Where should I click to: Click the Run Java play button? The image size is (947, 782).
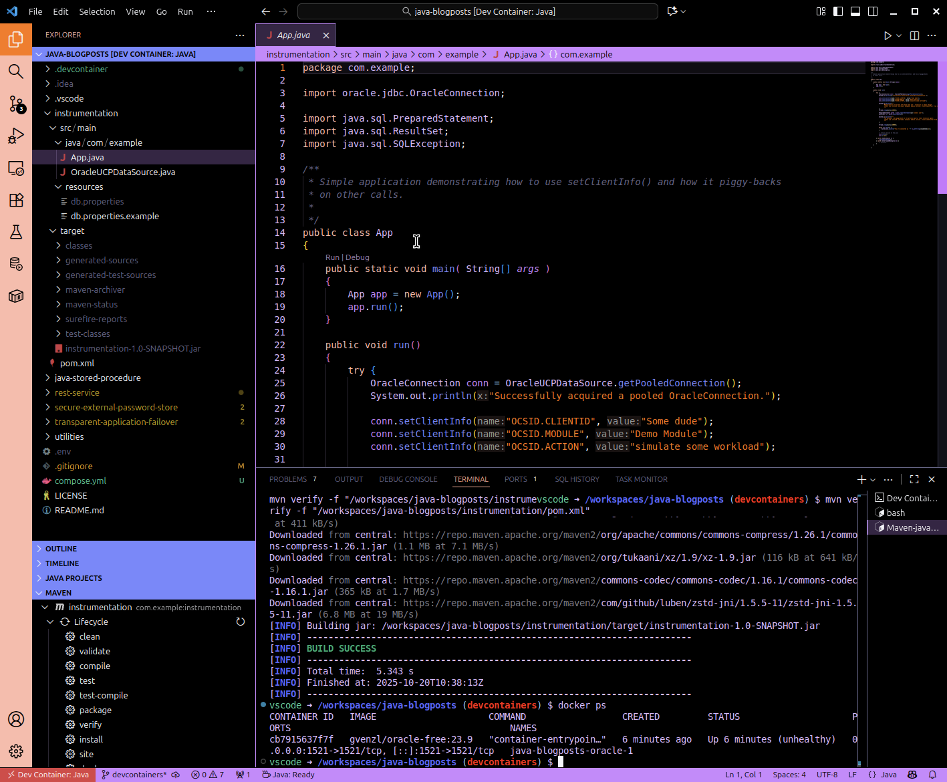click(x=888, y=35)
